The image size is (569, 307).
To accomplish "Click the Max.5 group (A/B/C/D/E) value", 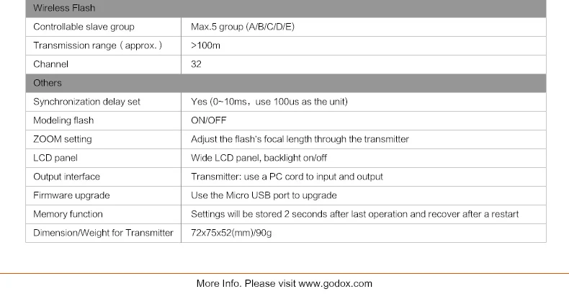I will tap(242, 27).
